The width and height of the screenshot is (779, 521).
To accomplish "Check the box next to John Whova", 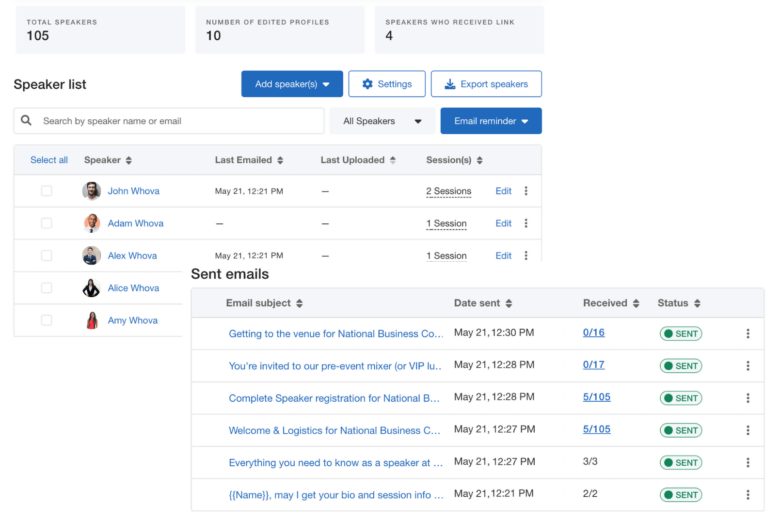I will (x=47, y=191).
